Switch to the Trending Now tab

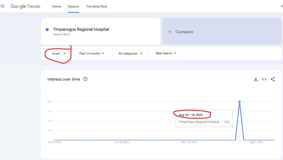click(x=96, y=6)
